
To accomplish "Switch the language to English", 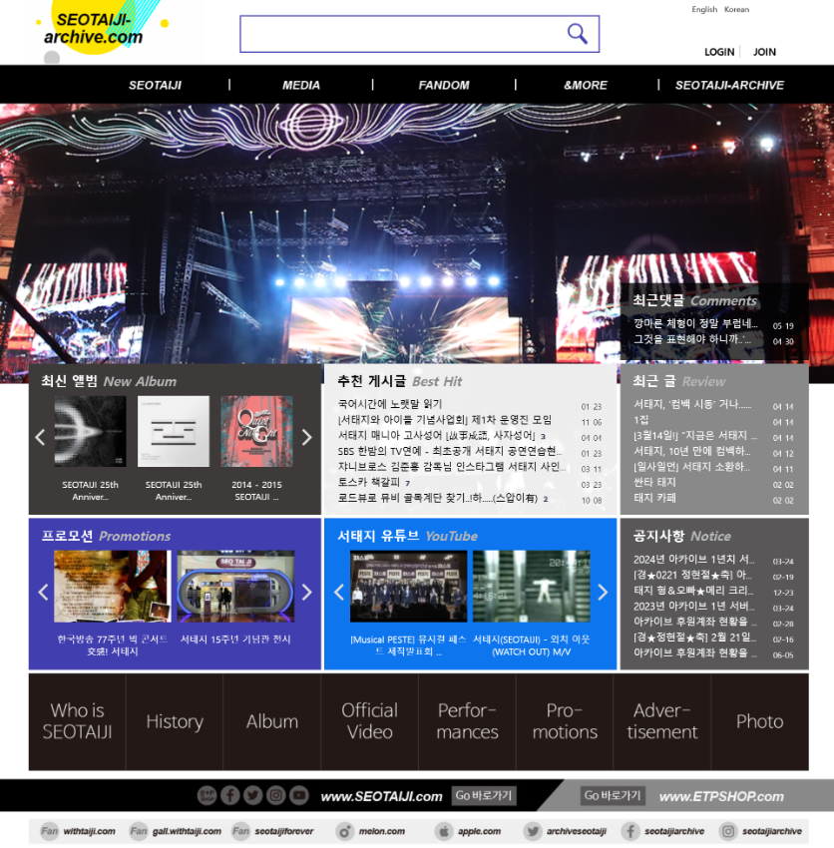I will [704, 10].
